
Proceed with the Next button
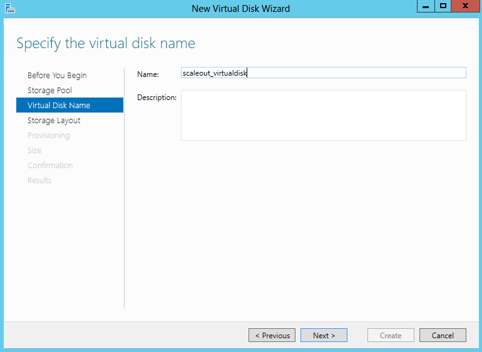click(324, 335)
